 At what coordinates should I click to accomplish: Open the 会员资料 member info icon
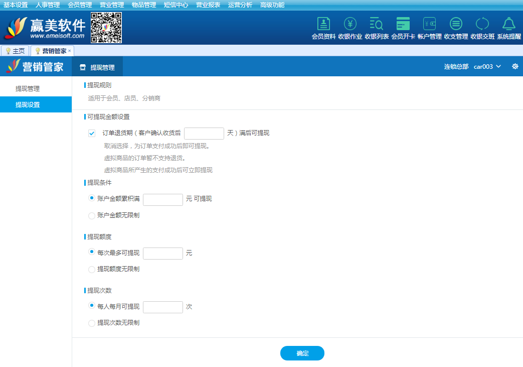[x=323, y=24]
